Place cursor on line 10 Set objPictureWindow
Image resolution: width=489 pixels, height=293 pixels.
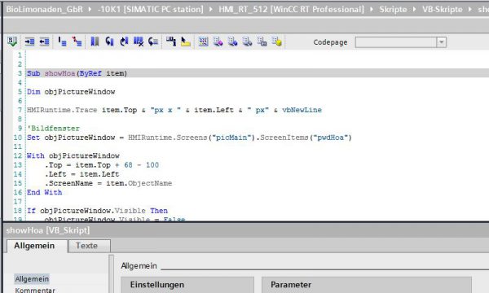pos(189,138)
